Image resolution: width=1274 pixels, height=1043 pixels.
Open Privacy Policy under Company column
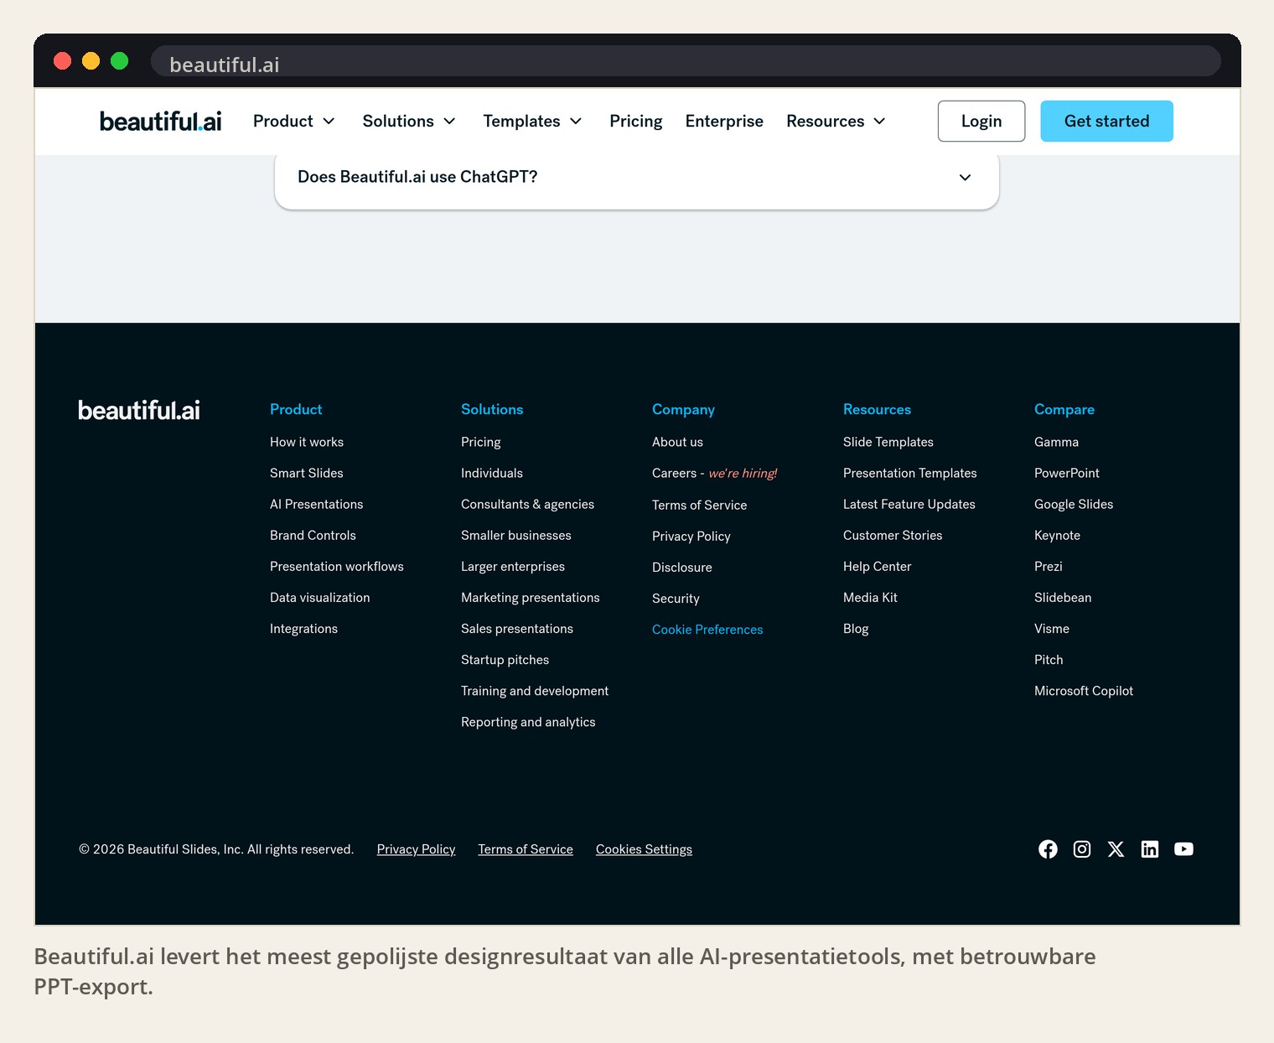click(691, 536)
